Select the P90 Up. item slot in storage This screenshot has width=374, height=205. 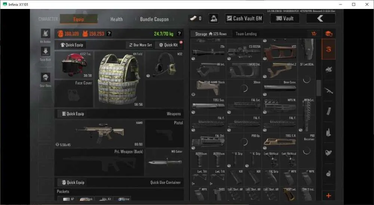click(x=244, y=142)
